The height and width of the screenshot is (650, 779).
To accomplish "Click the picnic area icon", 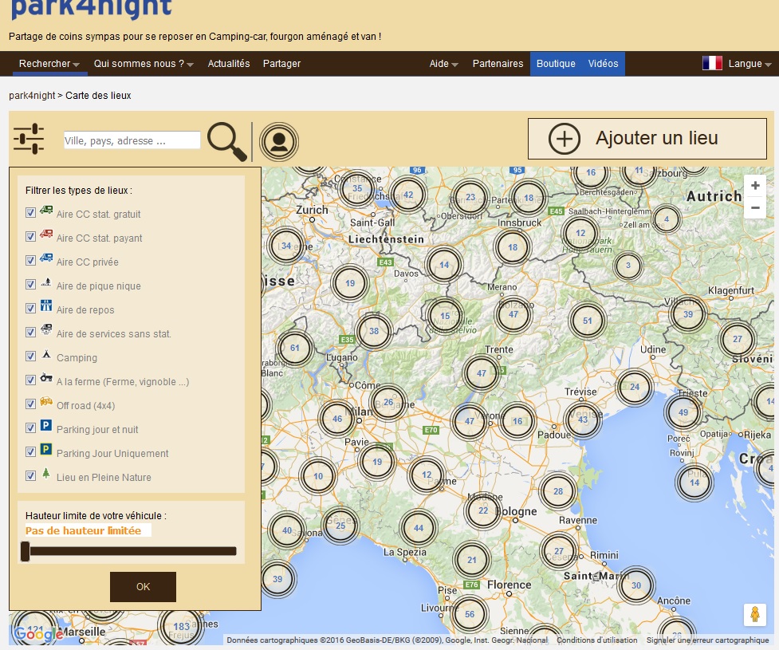I will tap(46, 282).
